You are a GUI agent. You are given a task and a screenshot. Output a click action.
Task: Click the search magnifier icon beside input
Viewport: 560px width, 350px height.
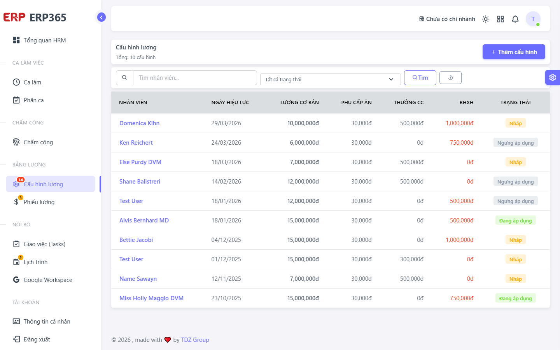point(124,78)
